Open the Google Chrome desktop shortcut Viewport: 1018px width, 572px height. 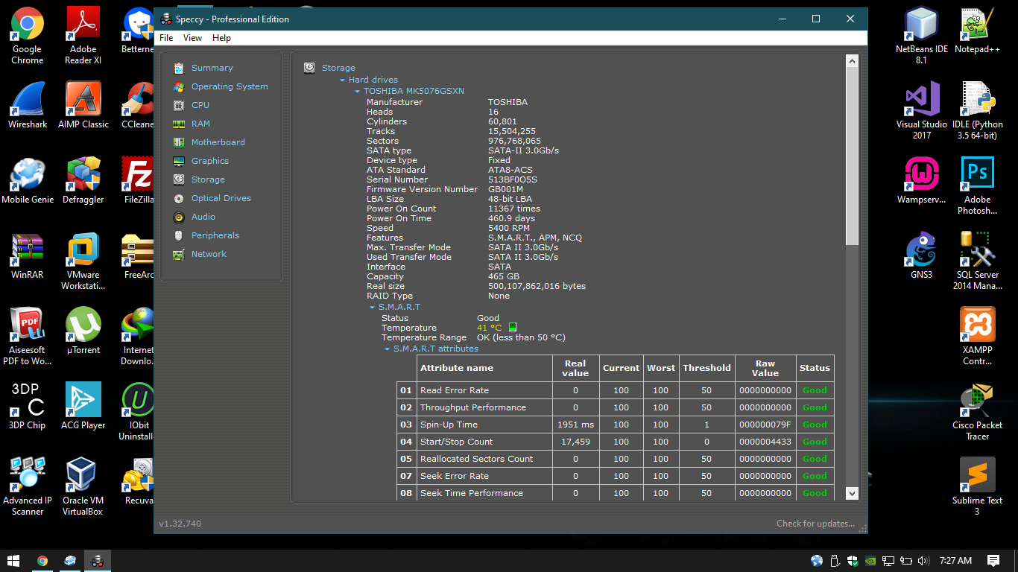pos(28,36)
